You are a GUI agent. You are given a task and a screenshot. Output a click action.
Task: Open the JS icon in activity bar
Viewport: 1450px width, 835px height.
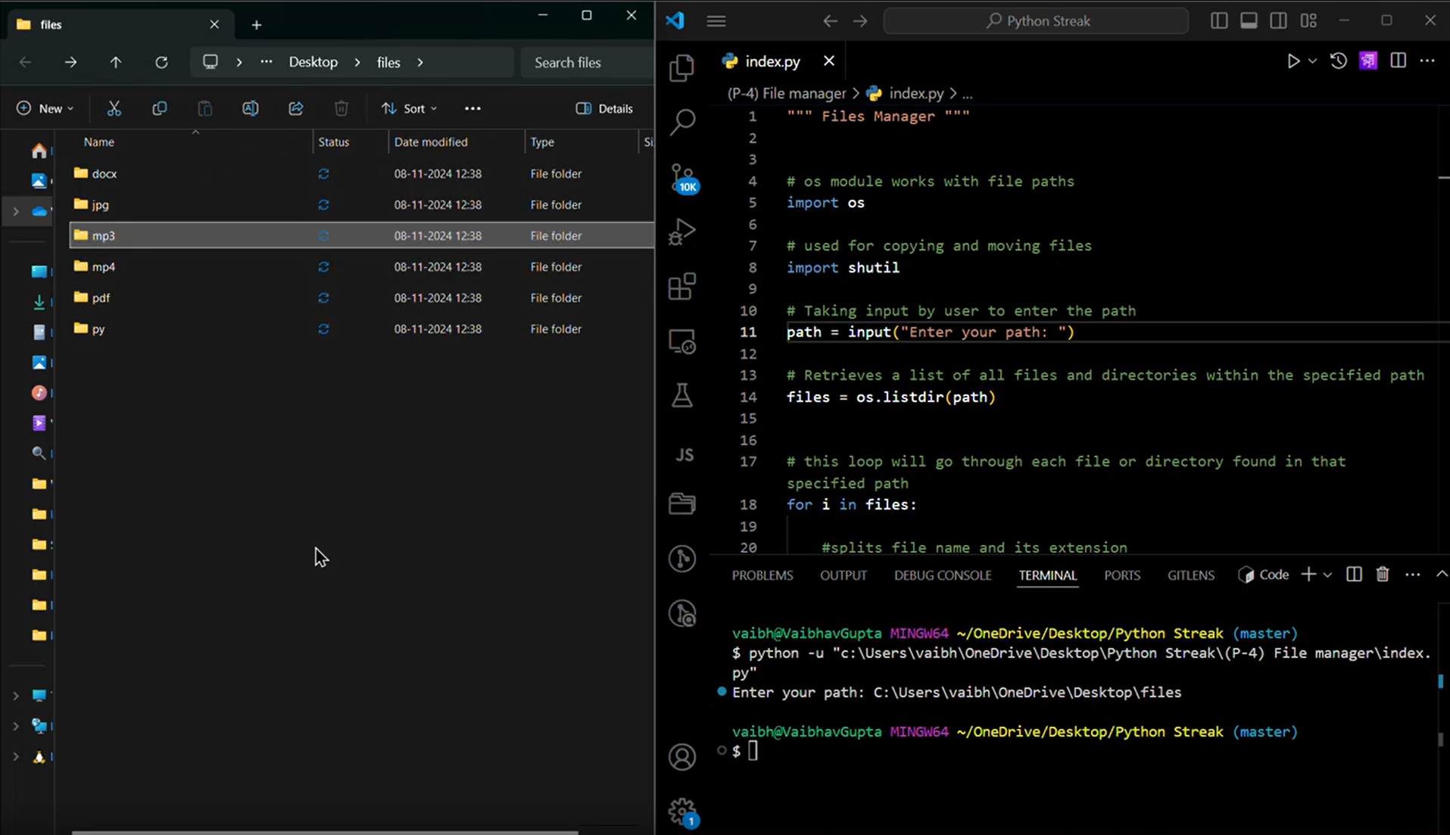684,455
